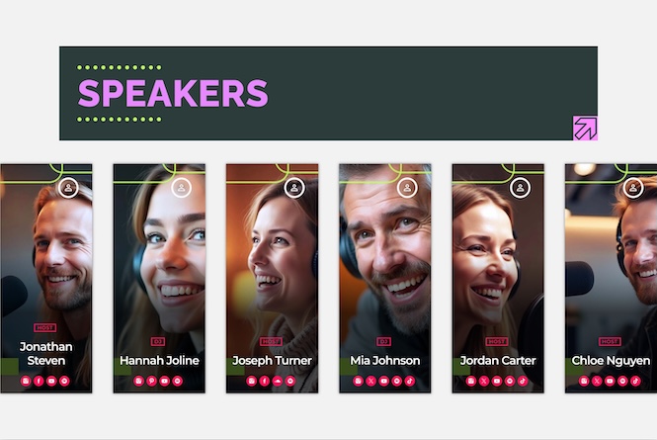
Task: Open Mia Johnson's TikTok icon
Action: (x=410, y=381)
